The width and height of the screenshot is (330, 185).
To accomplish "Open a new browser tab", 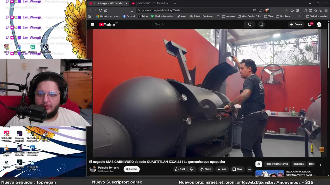I will click(175, 3).
